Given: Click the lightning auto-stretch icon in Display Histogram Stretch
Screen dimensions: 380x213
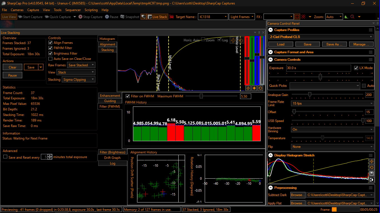Looking at the screenshot, I should (x=371, y=161).
